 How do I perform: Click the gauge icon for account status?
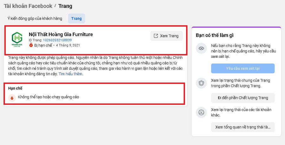(201, 112)
